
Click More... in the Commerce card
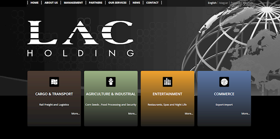245,113
